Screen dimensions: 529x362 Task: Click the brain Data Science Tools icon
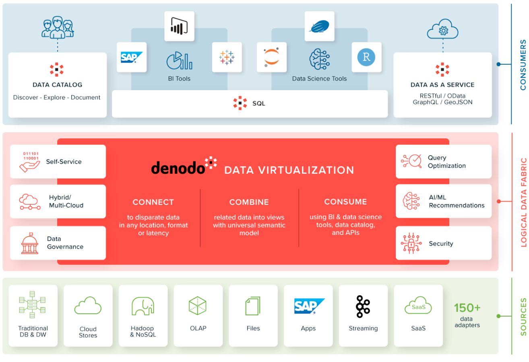pos(320,60)
